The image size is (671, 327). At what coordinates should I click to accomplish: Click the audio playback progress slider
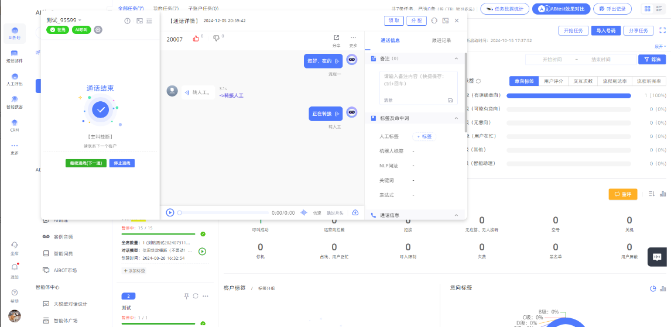[222, 213]
